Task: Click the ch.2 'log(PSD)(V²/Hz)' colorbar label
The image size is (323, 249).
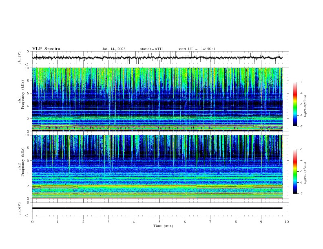Action: click(x=305, y=173)
